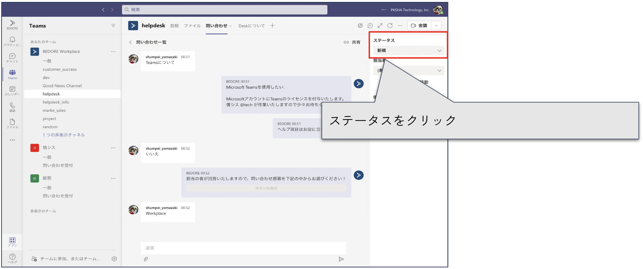The height and width of the screenshot is (269, 643).
Task: Send the reply message
Action: click(x=341, y=259)
